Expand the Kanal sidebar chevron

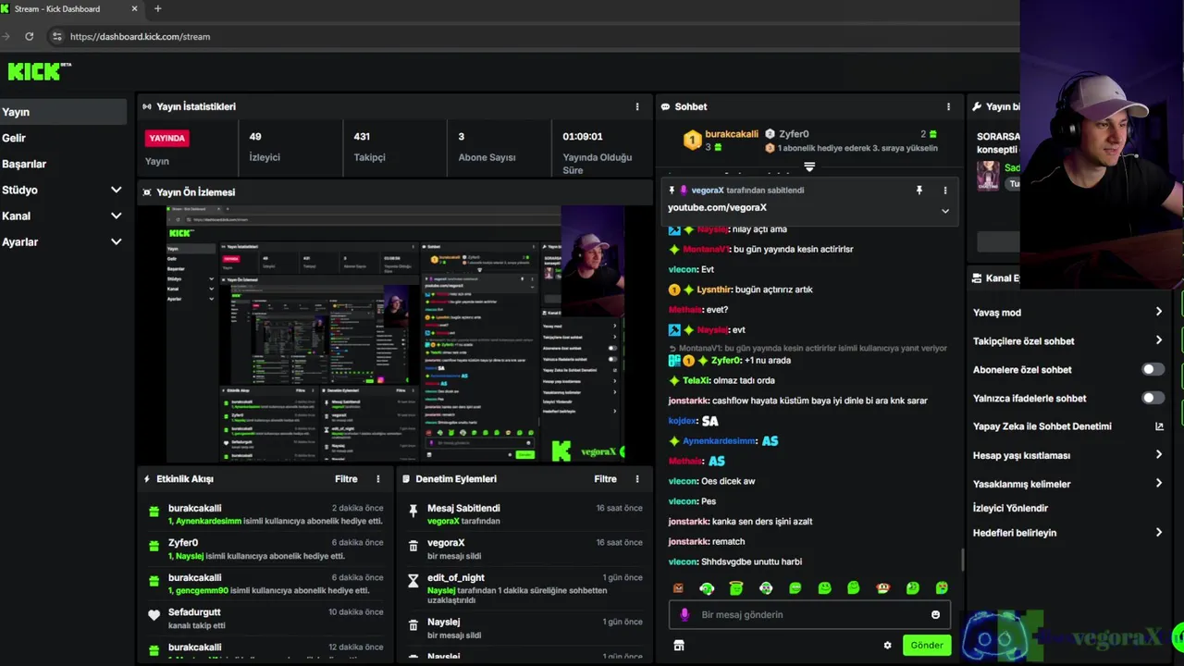coord(116,216)
